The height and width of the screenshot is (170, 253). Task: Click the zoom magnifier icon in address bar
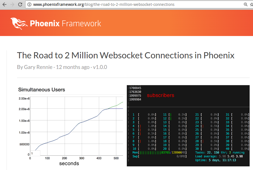coord(245,4)
